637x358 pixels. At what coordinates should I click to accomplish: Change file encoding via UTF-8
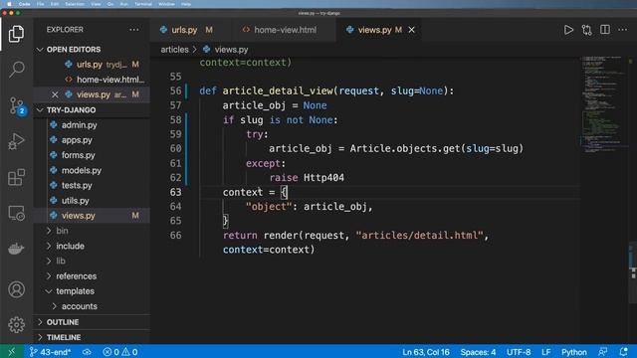click(x=519, y=352)
